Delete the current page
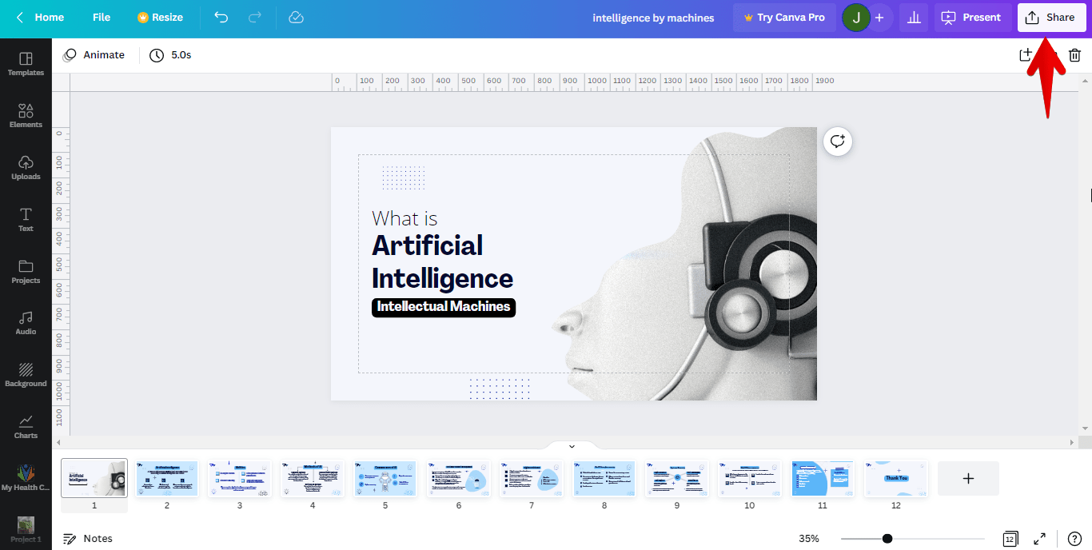Viewport: 1092px width, 550px height. tap(1074, 54)
